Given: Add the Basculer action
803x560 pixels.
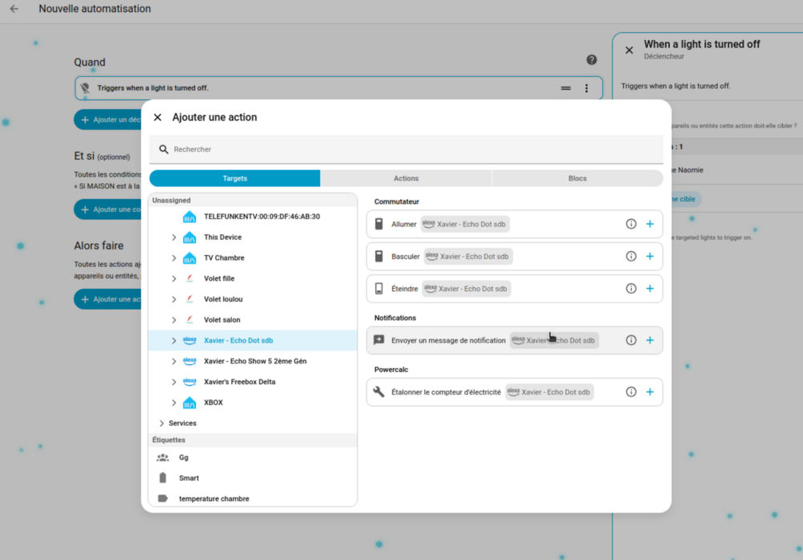Looking at the screenshot, I should point(650,257).
